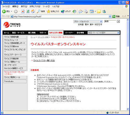Click the vertical scrollbar up arrow
Viewport: 130px width, 115px height.
click(x=128, y=20)
